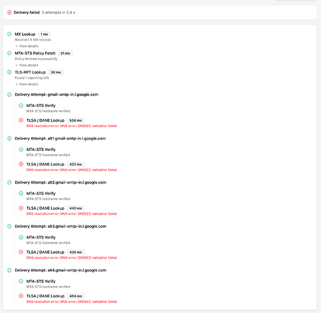Image resolution: width=321 pixels, height=313 pixels.
Task: Click the 440 ms duration badge
Action: pyautogui.click(x=76, y=208)
